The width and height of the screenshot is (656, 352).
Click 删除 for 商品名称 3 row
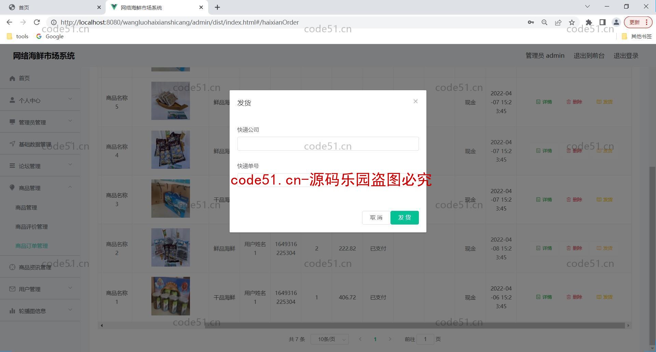click(574, 200)
